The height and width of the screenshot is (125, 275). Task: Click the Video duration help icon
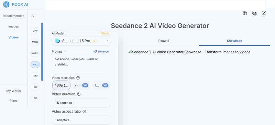[x=79, y=94]
